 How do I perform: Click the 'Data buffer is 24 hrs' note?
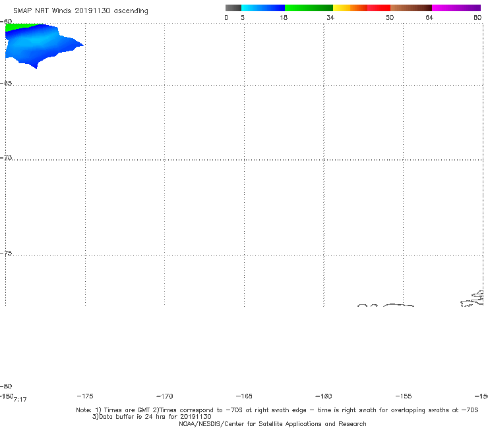tap(152, 417)
